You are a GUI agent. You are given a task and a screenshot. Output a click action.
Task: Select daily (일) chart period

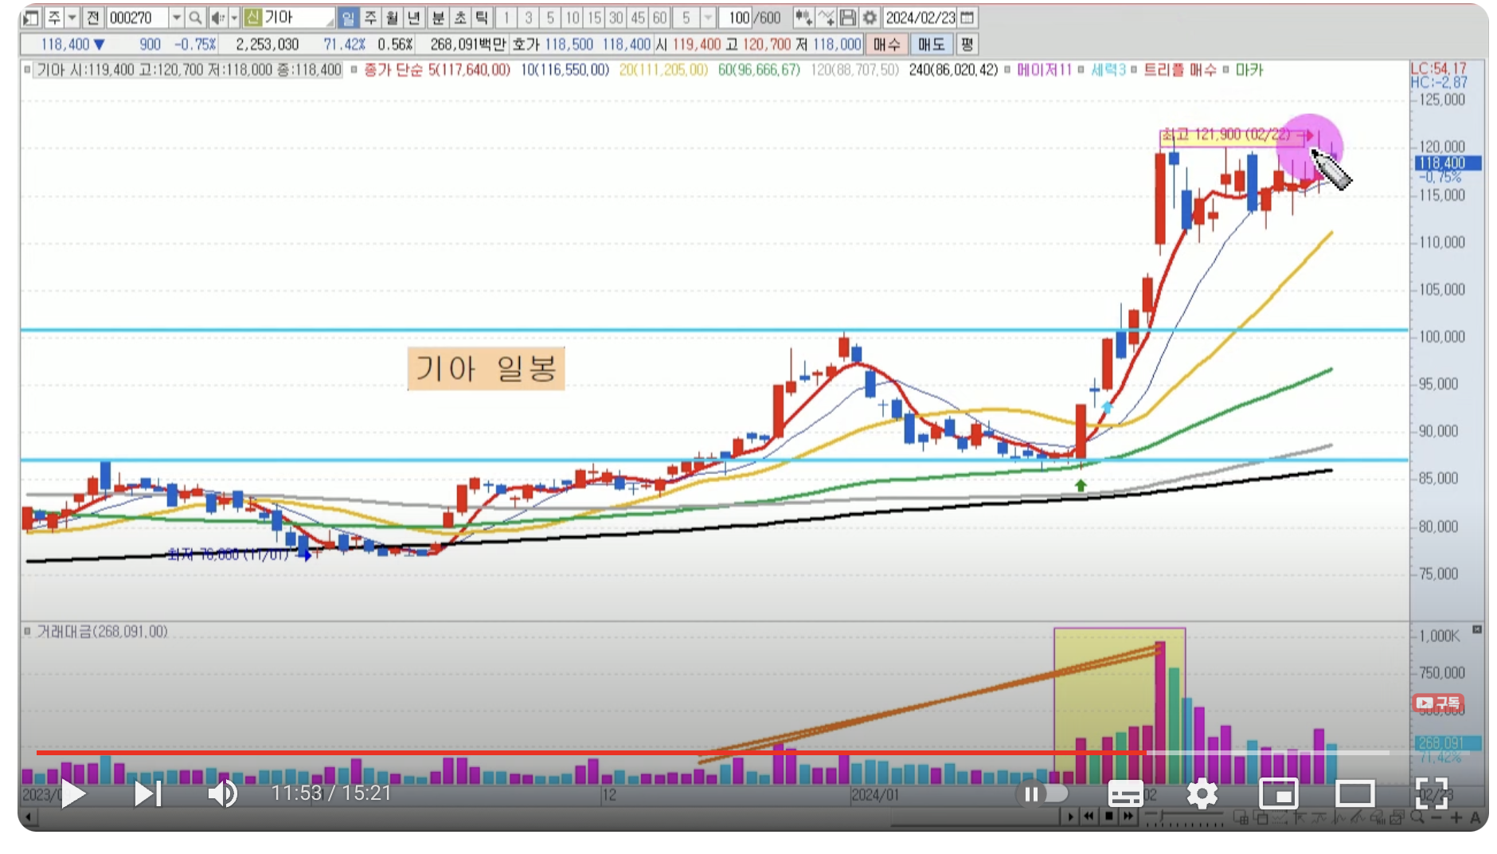pos(348,18)
